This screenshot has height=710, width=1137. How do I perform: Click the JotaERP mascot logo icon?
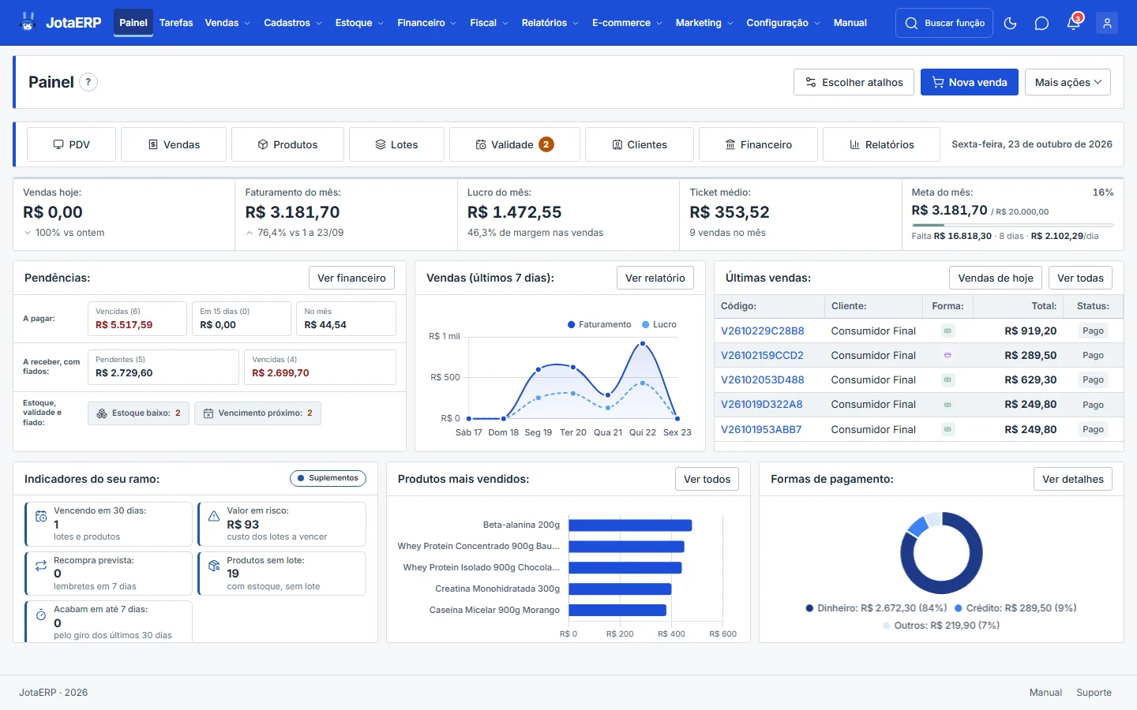point(28,22)
